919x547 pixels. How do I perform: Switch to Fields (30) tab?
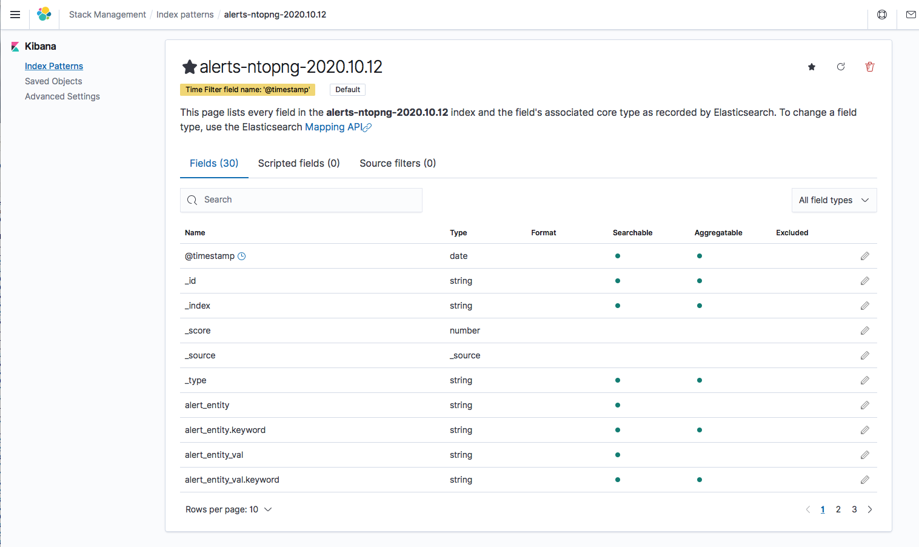[214, 163]
